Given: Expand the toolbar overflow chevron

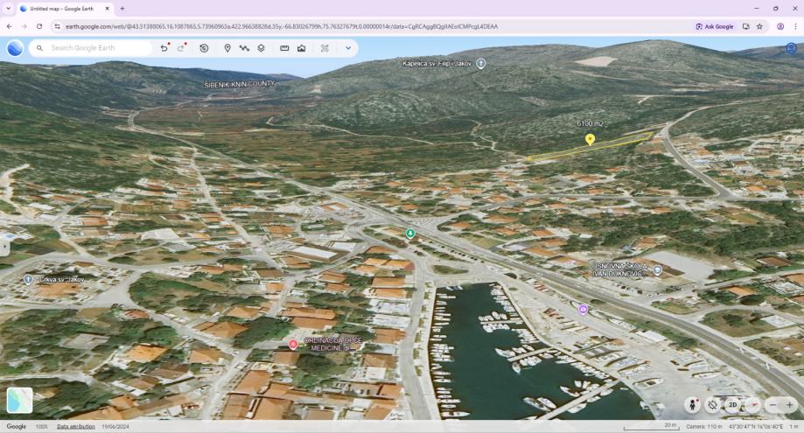Looking at the screenshot, I should click(348, 47).
